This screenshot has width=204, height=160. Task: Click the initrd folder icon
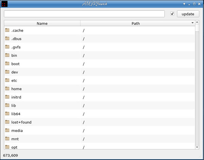point(7,97)
